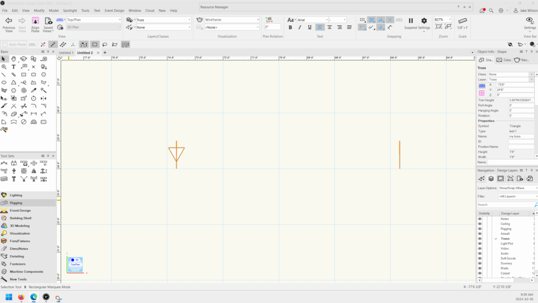Click the Name field containing my truss
The width and height of the screenshot is (538, 303).
[x=521, y=136]
